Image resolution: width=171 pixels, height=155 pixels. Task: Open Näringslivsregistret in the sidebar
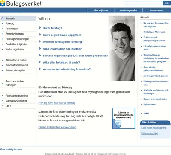(16, 101)
